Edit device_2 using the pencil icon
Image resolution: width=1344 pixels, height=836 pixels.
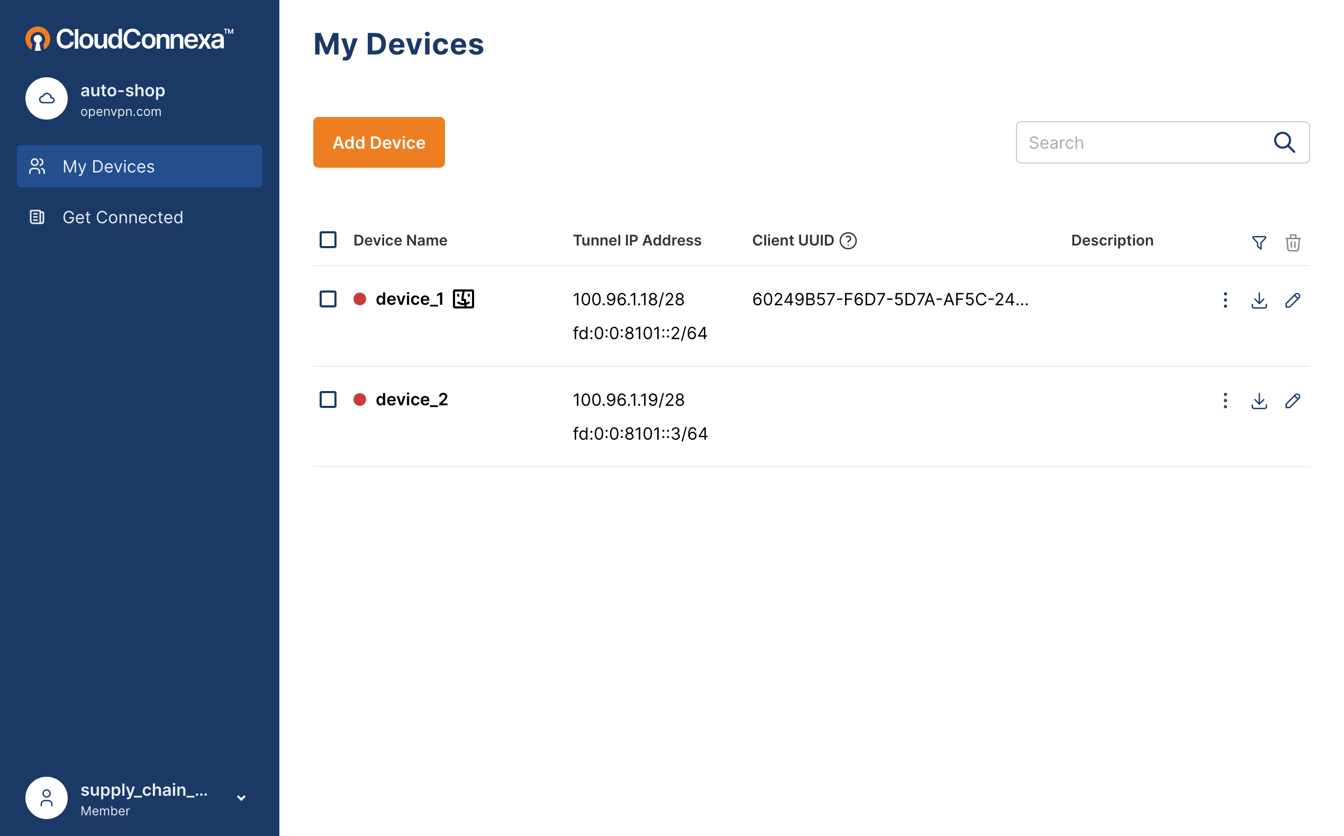tap(1293, 401)
